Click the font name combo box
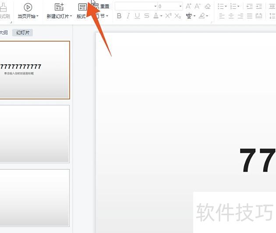 tap(136, 6)
